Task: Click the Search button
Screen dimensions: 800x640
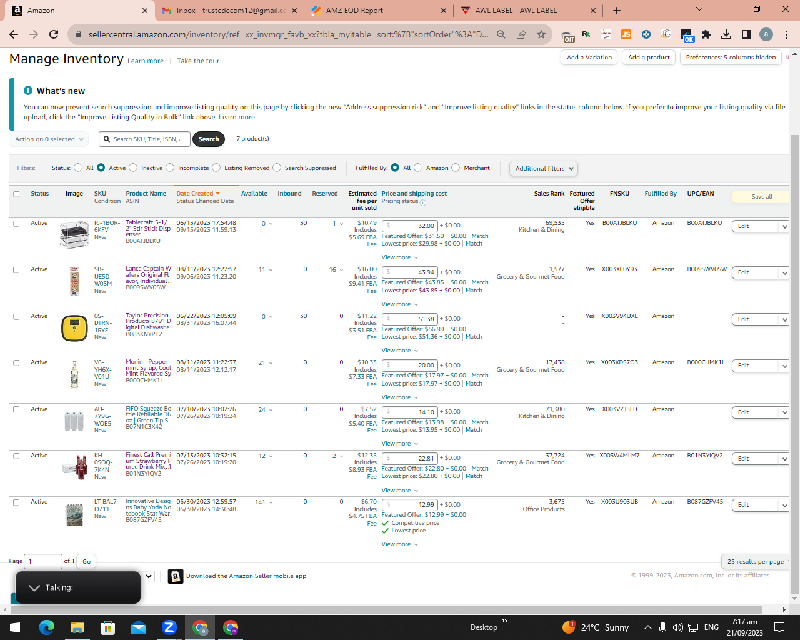Action: [x=209, y=139]
